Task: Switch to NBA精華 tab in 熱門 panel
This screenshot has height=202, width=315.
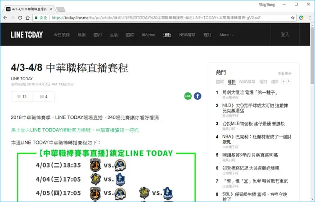Action: (247, 81)
